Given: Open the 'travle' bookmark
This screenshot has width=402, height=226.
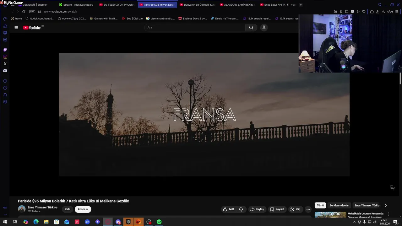Looking at the screenshot, I should coord(16,19).
